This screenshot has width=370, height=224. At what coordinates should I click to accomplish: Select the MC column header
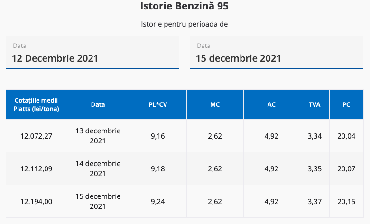pyautogui.click(x=215, y=104)
